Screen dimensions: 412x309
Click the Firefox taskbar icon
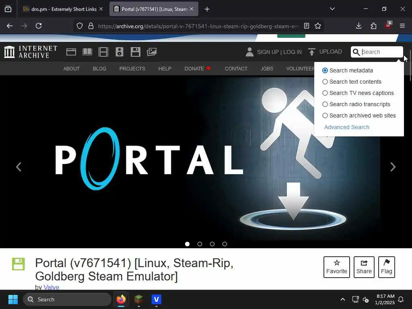[121, 299]
